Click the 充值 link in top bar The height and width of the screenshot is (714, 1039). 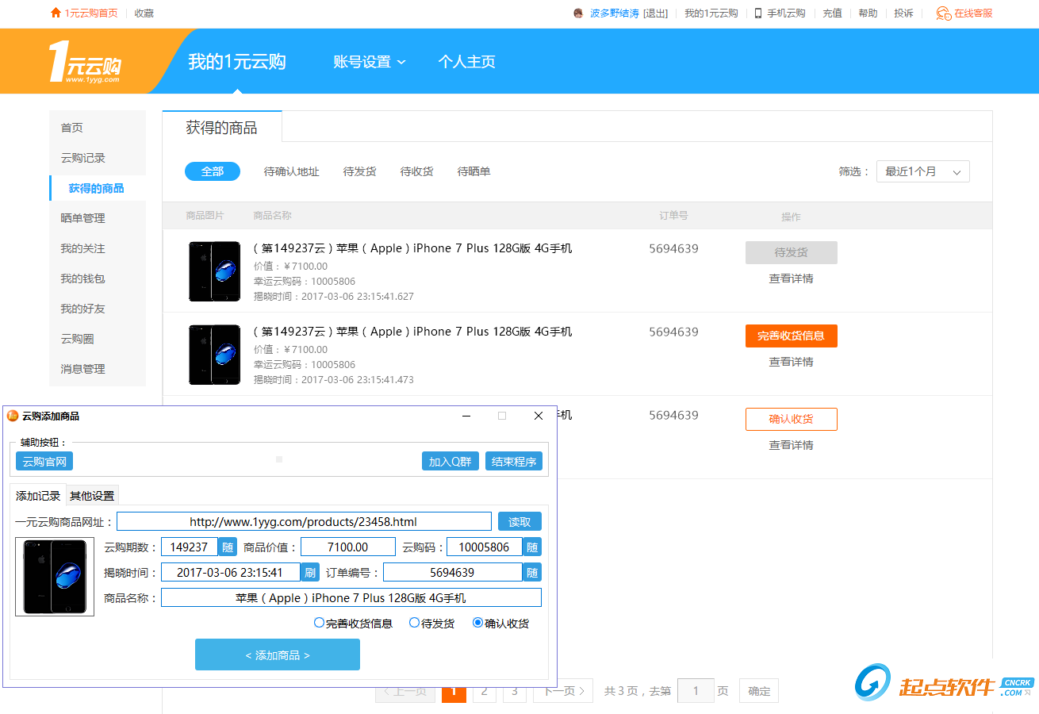pyautogui.click(x=832, y=13)
